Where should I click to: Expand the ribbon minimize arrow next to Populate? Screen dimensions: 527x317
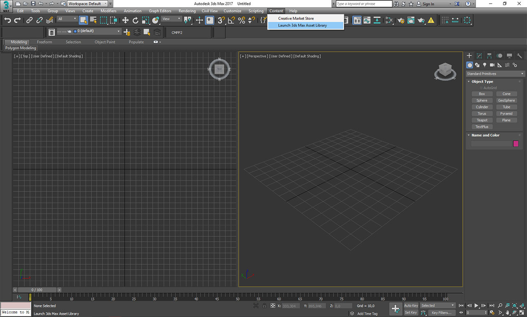click(157, 42)
